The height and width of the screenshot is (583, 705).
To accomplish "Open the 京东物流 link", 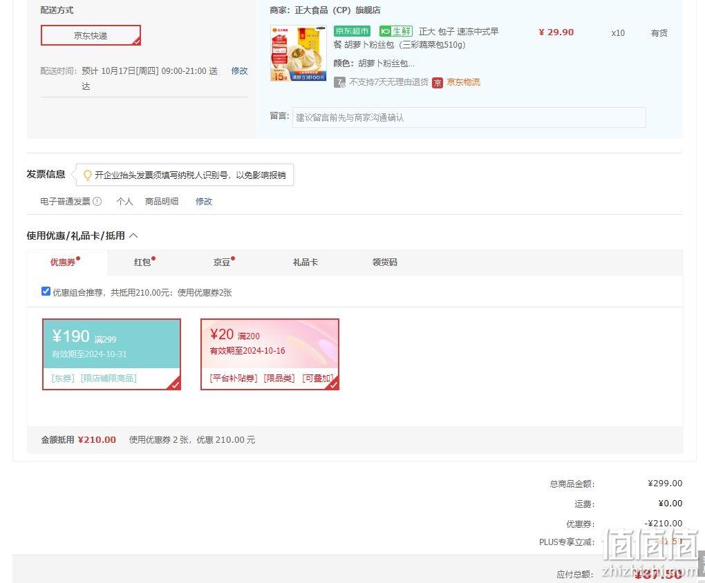I will 463,82.
